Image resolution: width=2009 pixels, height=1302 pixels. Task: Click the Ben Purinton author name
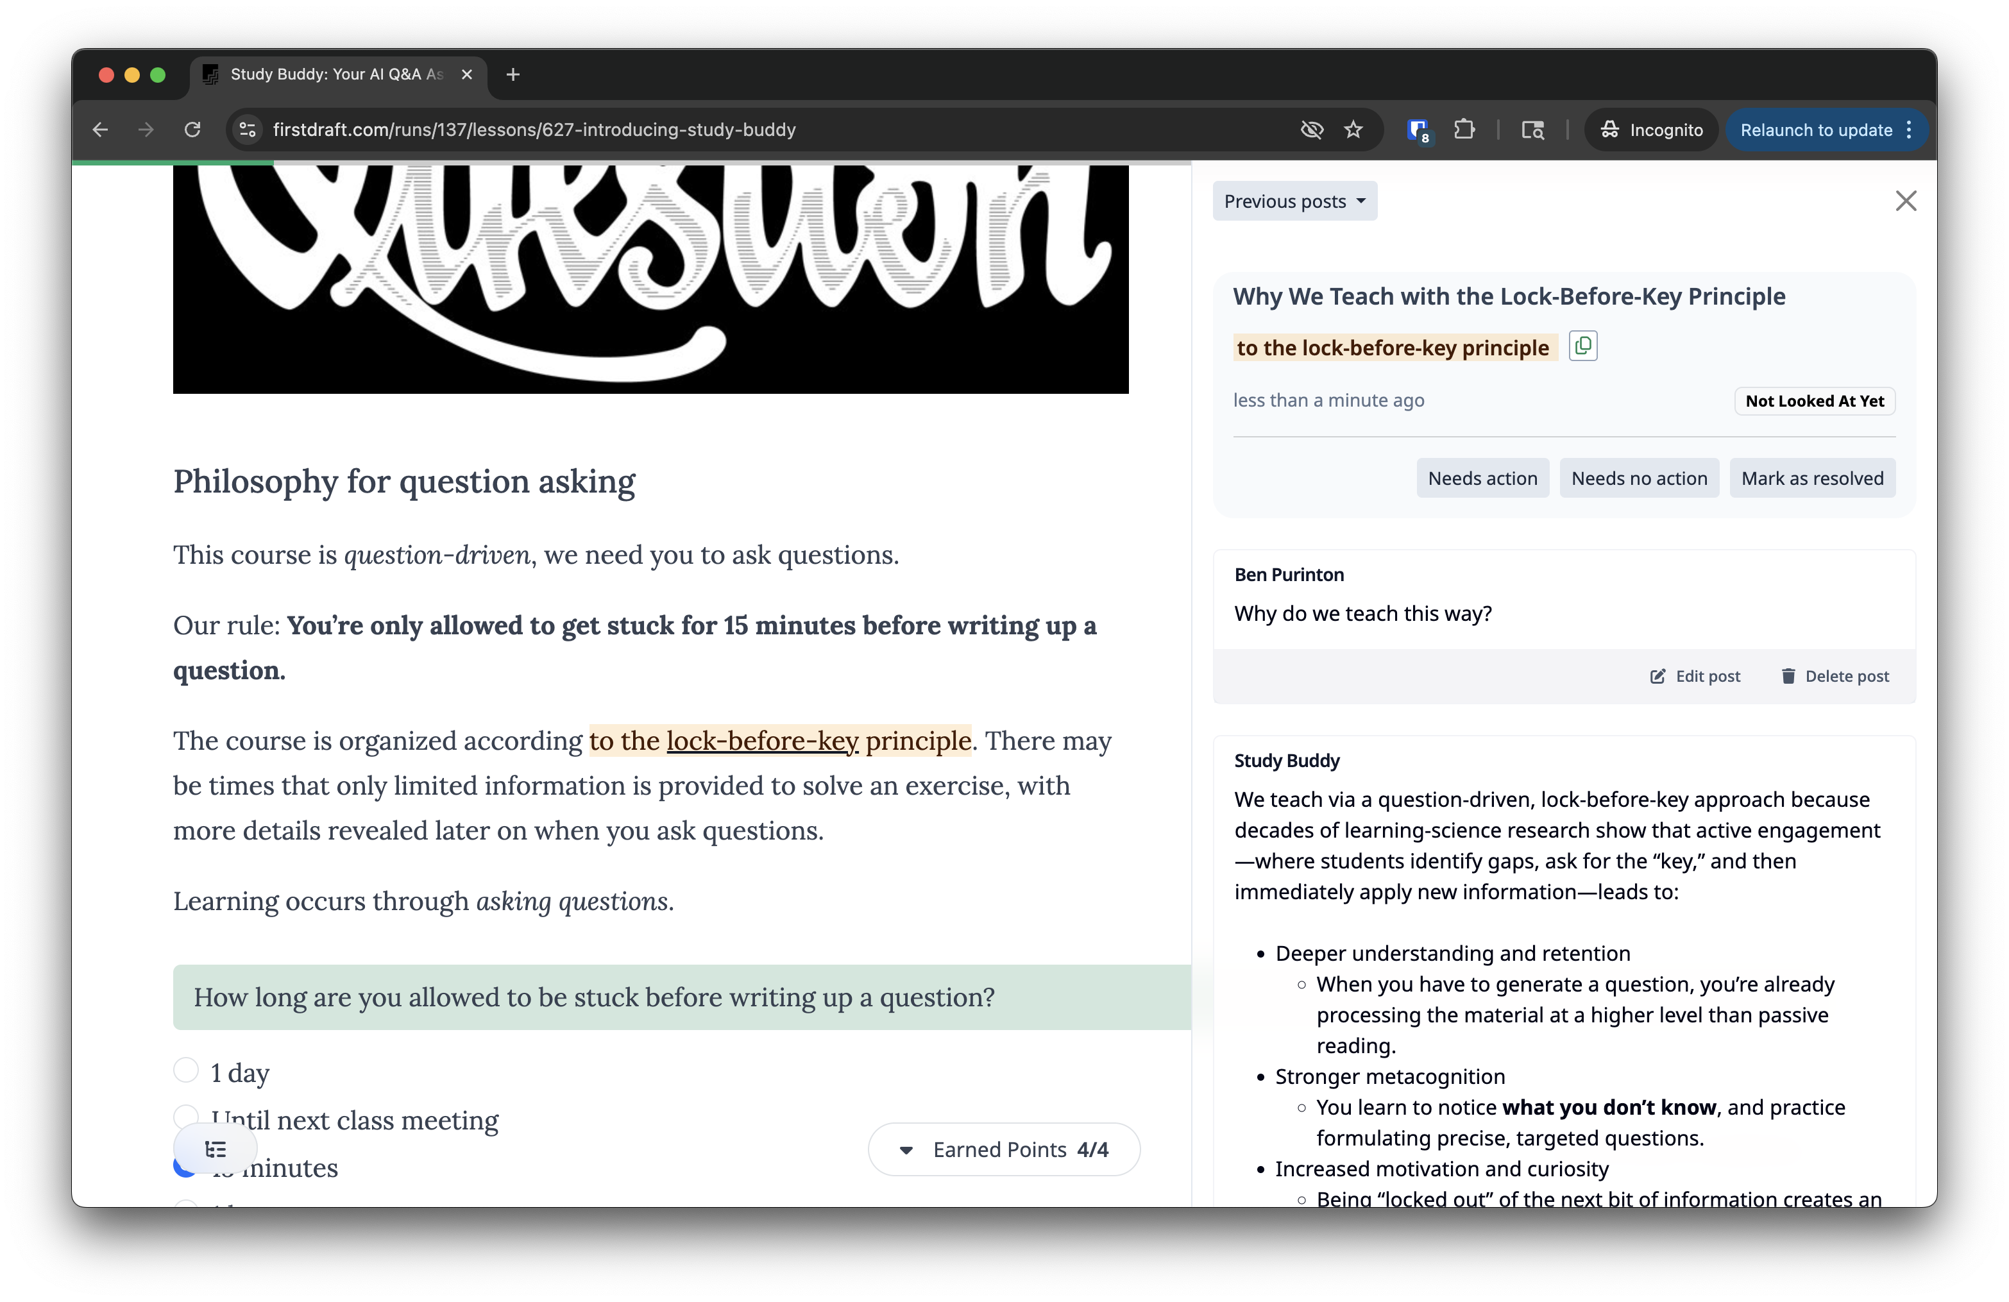(x=1289, y=575)
